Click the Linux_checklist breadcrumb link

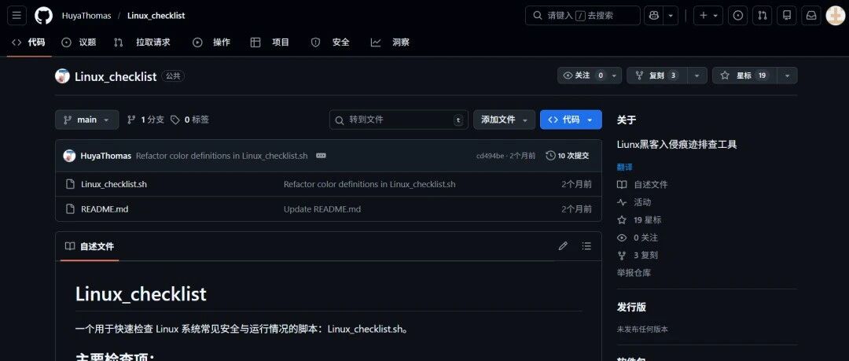pos(156,16)
